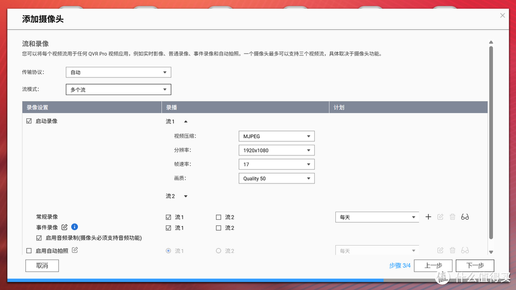Click the 取消 button
The image size is (516, 290).
point(42,265)
